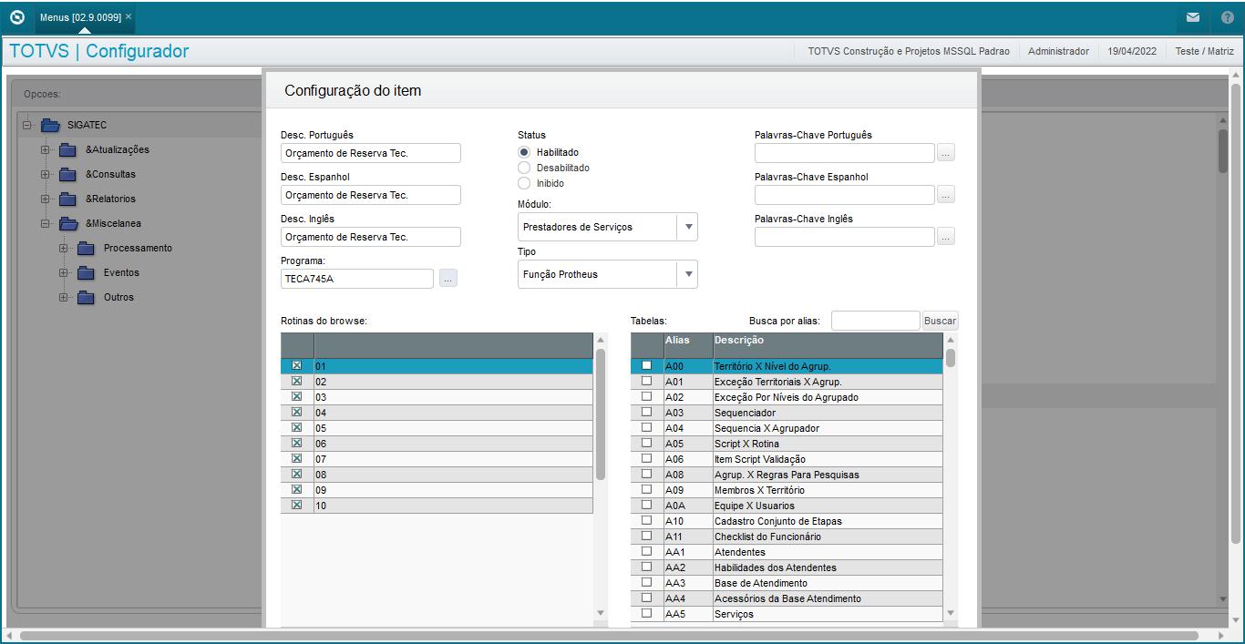This screenshot has height=644, width=1245.
Task: Open the mail envelope icon
Action: click(x=1192, y=17)
